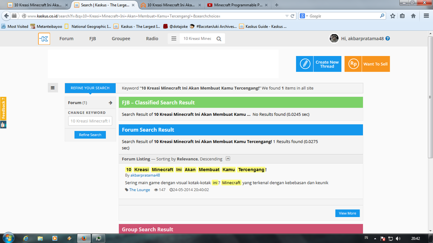Open The Lounge category link

click(x=139, y=190)
